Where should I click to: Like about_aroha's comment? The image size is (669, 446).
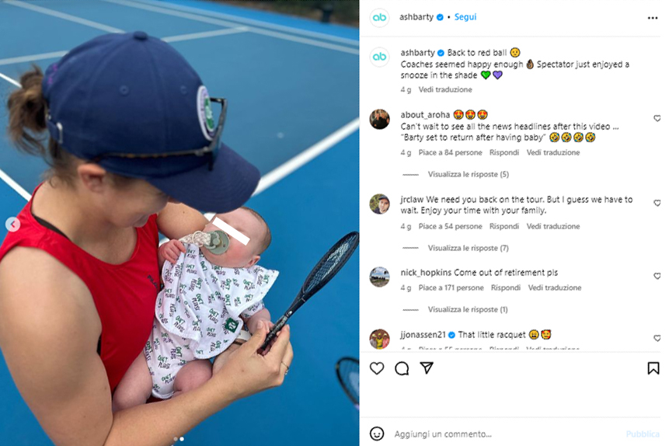657,118
